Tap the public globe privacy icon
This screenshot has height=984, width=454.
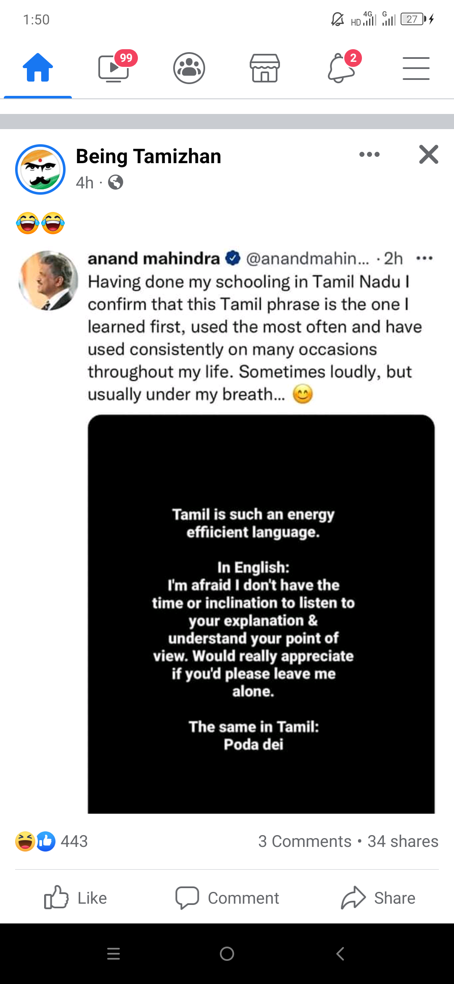coord(116,183)
